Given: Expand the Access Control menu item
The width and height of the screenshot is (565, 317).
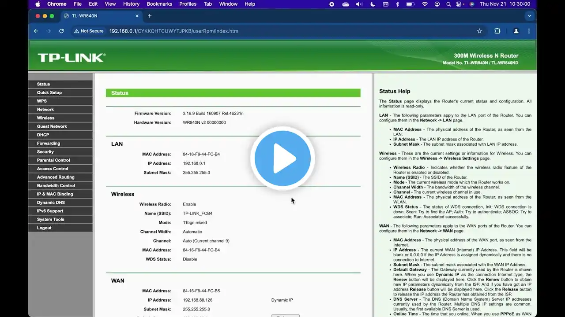Looking at the screenshot, I should coord(60,169).
